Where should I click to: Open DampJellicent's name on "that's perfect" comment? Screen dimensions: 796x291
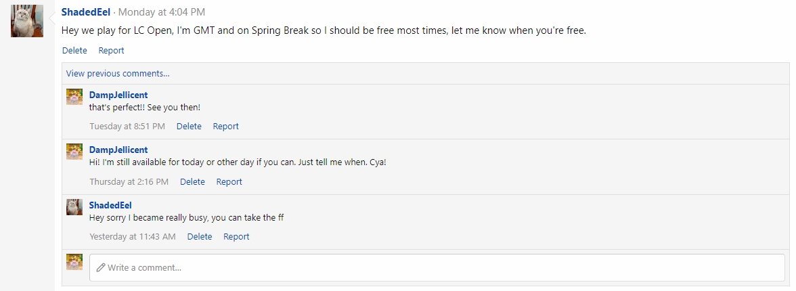[118, 95]
